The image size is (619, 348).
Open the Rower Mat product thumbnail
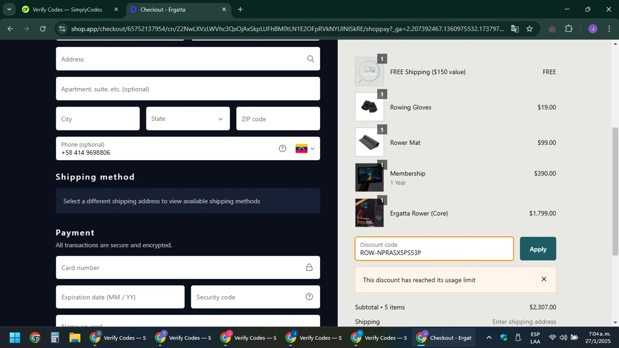click(369, 142)
